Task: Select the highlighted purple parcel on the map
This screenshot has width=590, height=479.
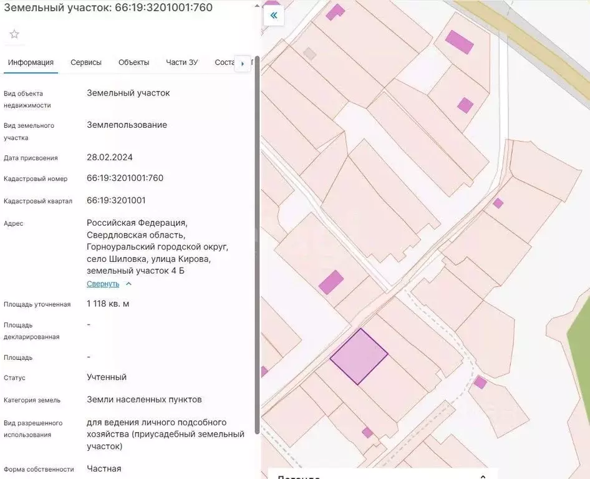Action: pyautogui.click(x=359, y=357)
